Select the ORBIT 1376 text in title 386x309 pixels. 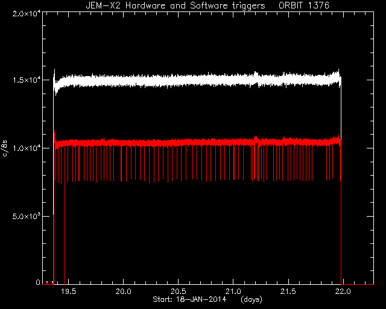click(x=304, y=5)
